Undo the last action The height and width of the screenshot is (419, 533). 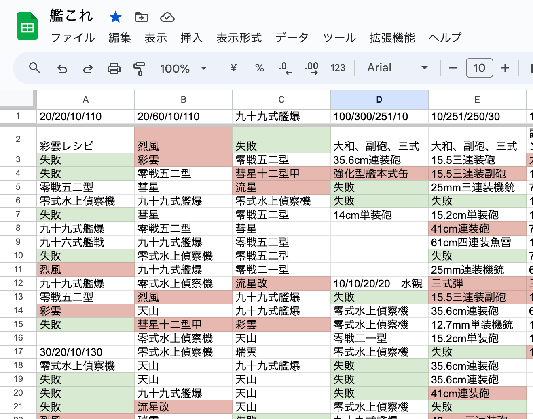pos(62,69)
